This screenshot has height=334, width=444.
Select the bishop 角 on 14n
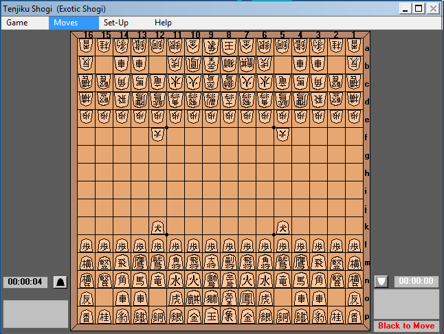(x=122, y=280)
